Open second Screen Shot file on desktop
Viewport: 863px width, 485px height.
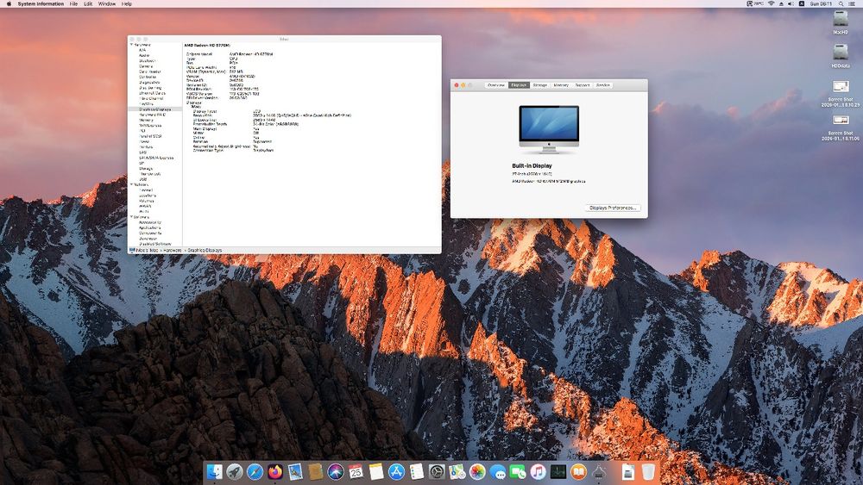[841, 120]
